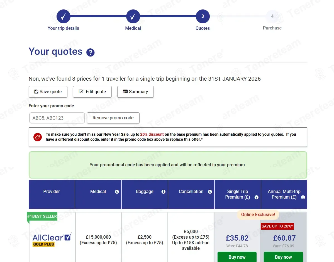Click the Baggage column info icon
This screenshot has width=334, height=262.
click(x=164, y=192)
